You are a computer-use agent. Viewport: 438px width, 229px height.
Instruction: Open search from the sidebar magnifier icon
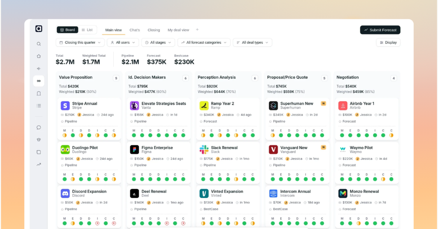tap(39, 44)
